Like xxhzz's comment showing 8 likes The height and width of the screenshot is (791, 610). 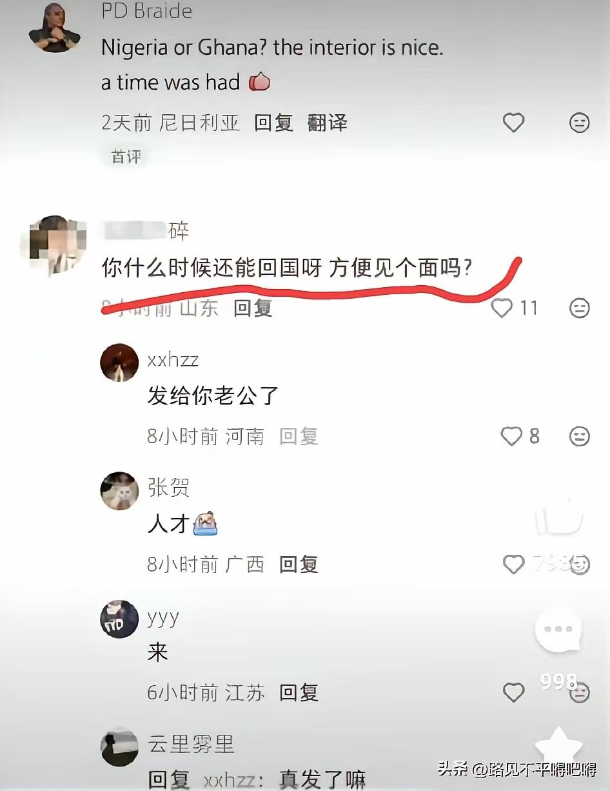tap(511, 437)
